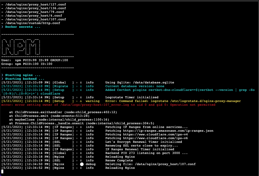
Task: Click the [Migrate] tag
Action: (63, 86)
